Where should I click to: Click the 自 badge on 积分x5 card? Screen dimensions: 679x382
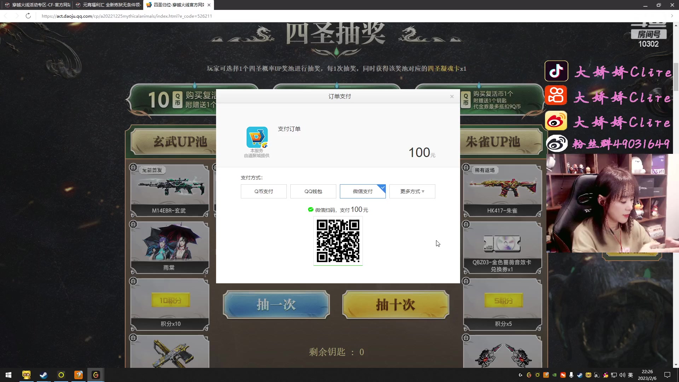point(466,281)
